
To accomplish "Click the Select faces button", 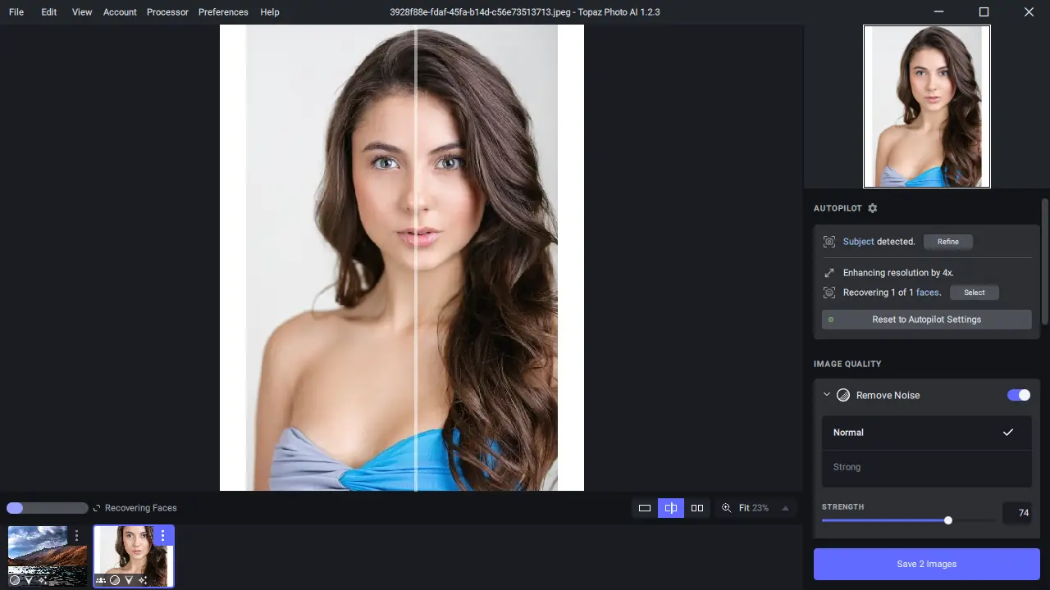I will pyautogui.click(x=975, y=293).
